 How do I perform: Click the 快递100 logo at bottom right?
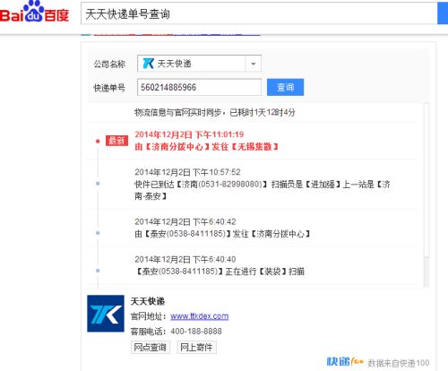[x=345, y=362]
